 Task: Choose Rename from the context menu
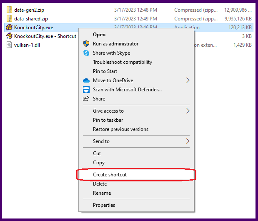(x=102, y=193)
